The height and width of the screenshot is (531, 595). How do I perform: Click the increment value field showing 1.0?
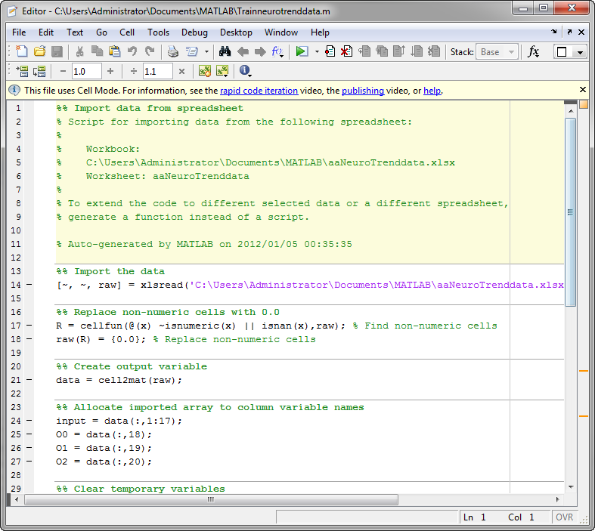(86, 71)
